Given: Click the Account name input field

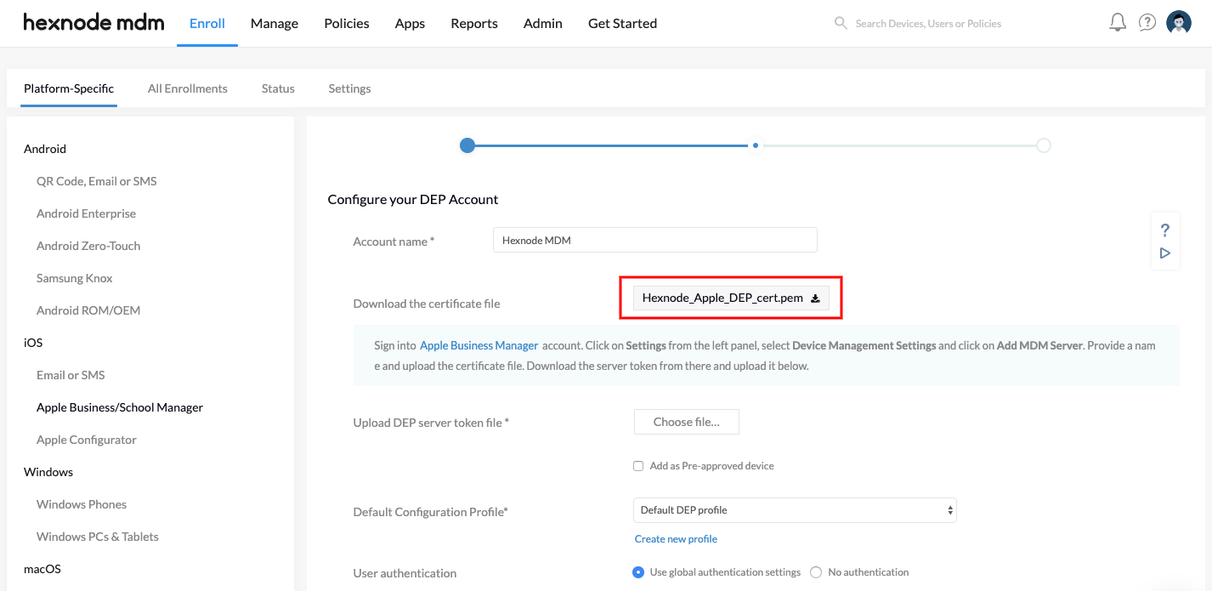Looking at the screenshot, I should [x=655, y=240].
